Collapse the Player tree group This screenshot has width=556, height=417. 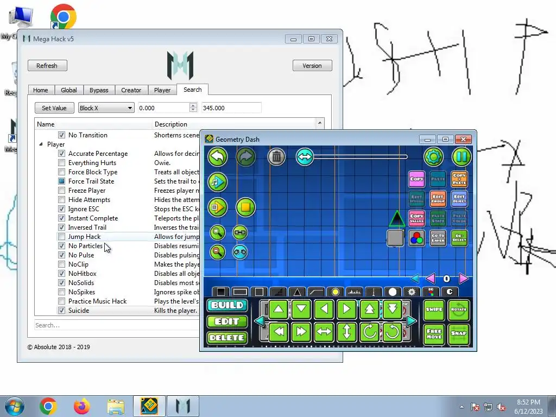pyautogui.click(x=41, y=144)
